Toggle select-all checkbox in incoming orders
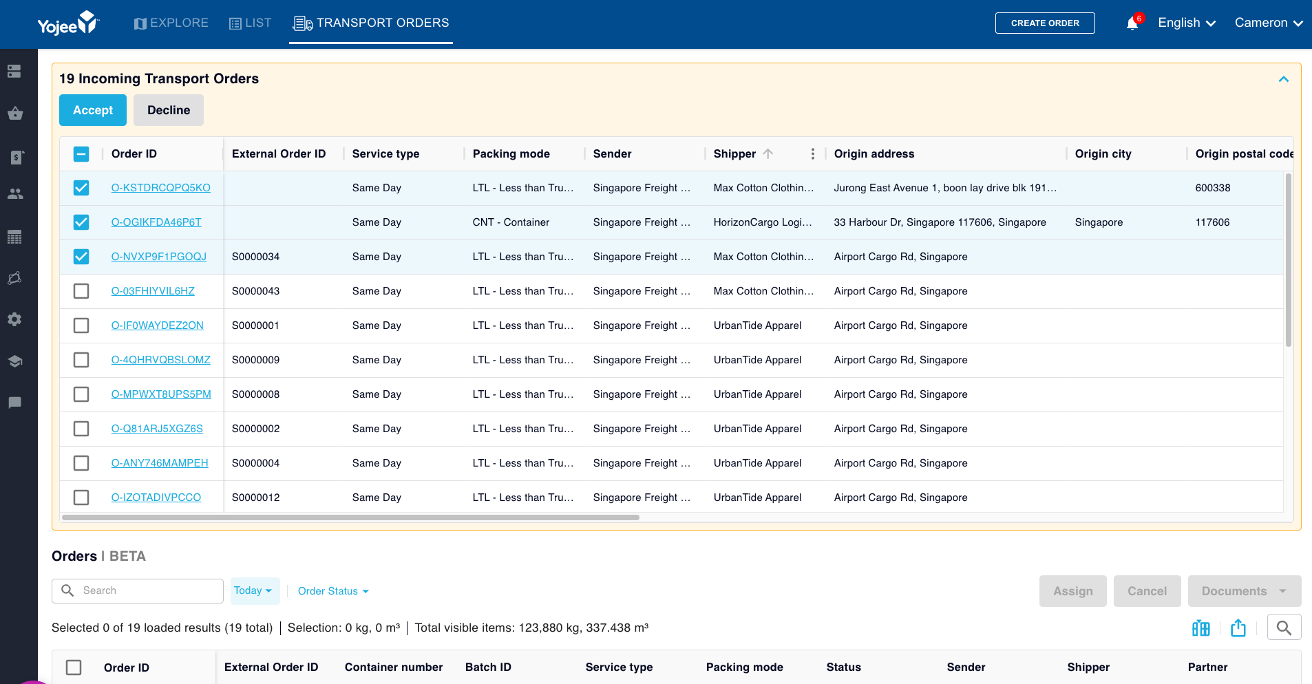 [81, 154]
